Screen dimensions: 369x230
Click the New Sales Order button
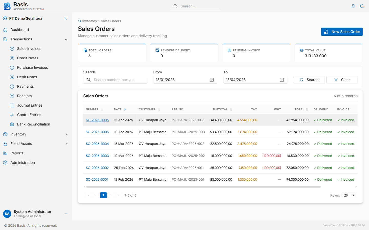(342, 32)
